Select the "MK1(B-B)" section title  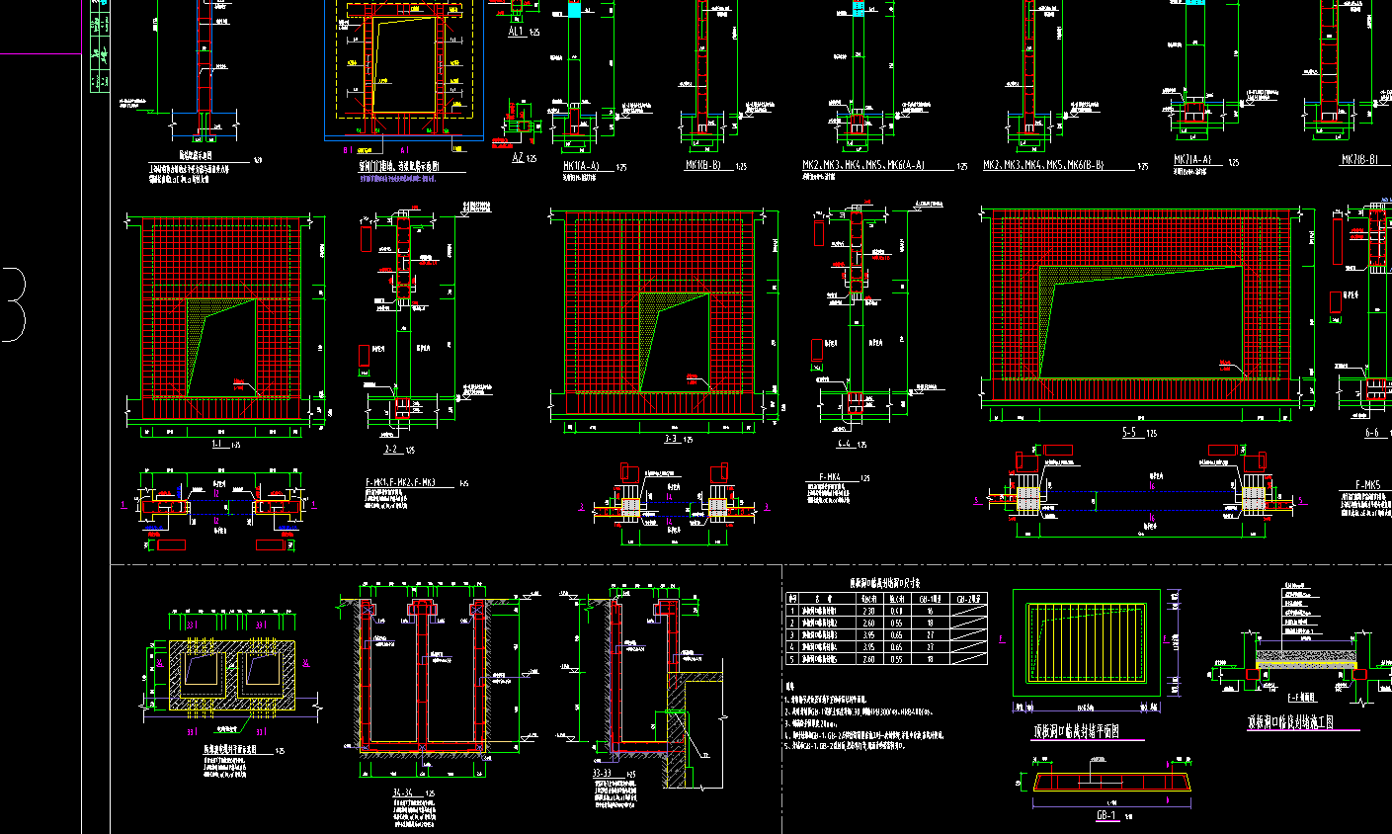[x=702, y=166]
